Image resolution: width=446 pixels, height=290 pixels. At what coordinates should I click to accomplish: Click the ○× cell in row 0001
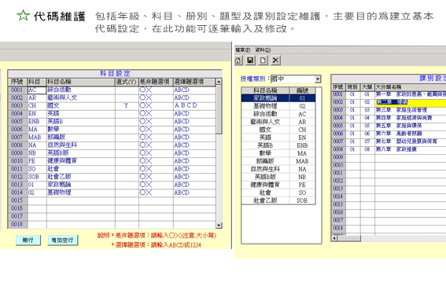[156, 90]
